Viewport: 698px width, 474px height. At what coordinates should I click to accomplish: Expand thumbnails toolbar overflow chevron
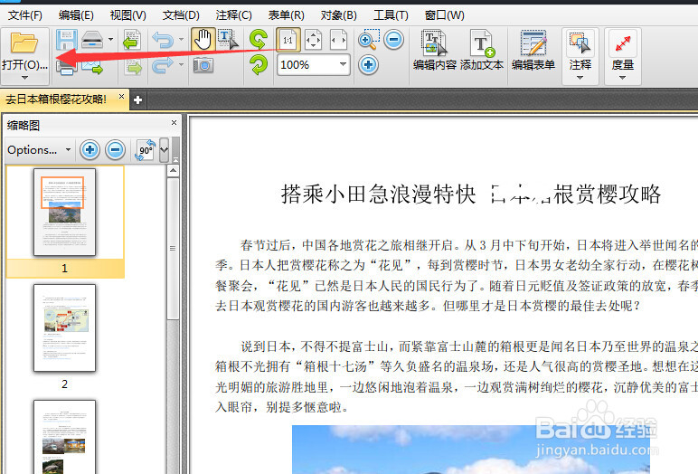pyautogui.click(x=165, y=149)
